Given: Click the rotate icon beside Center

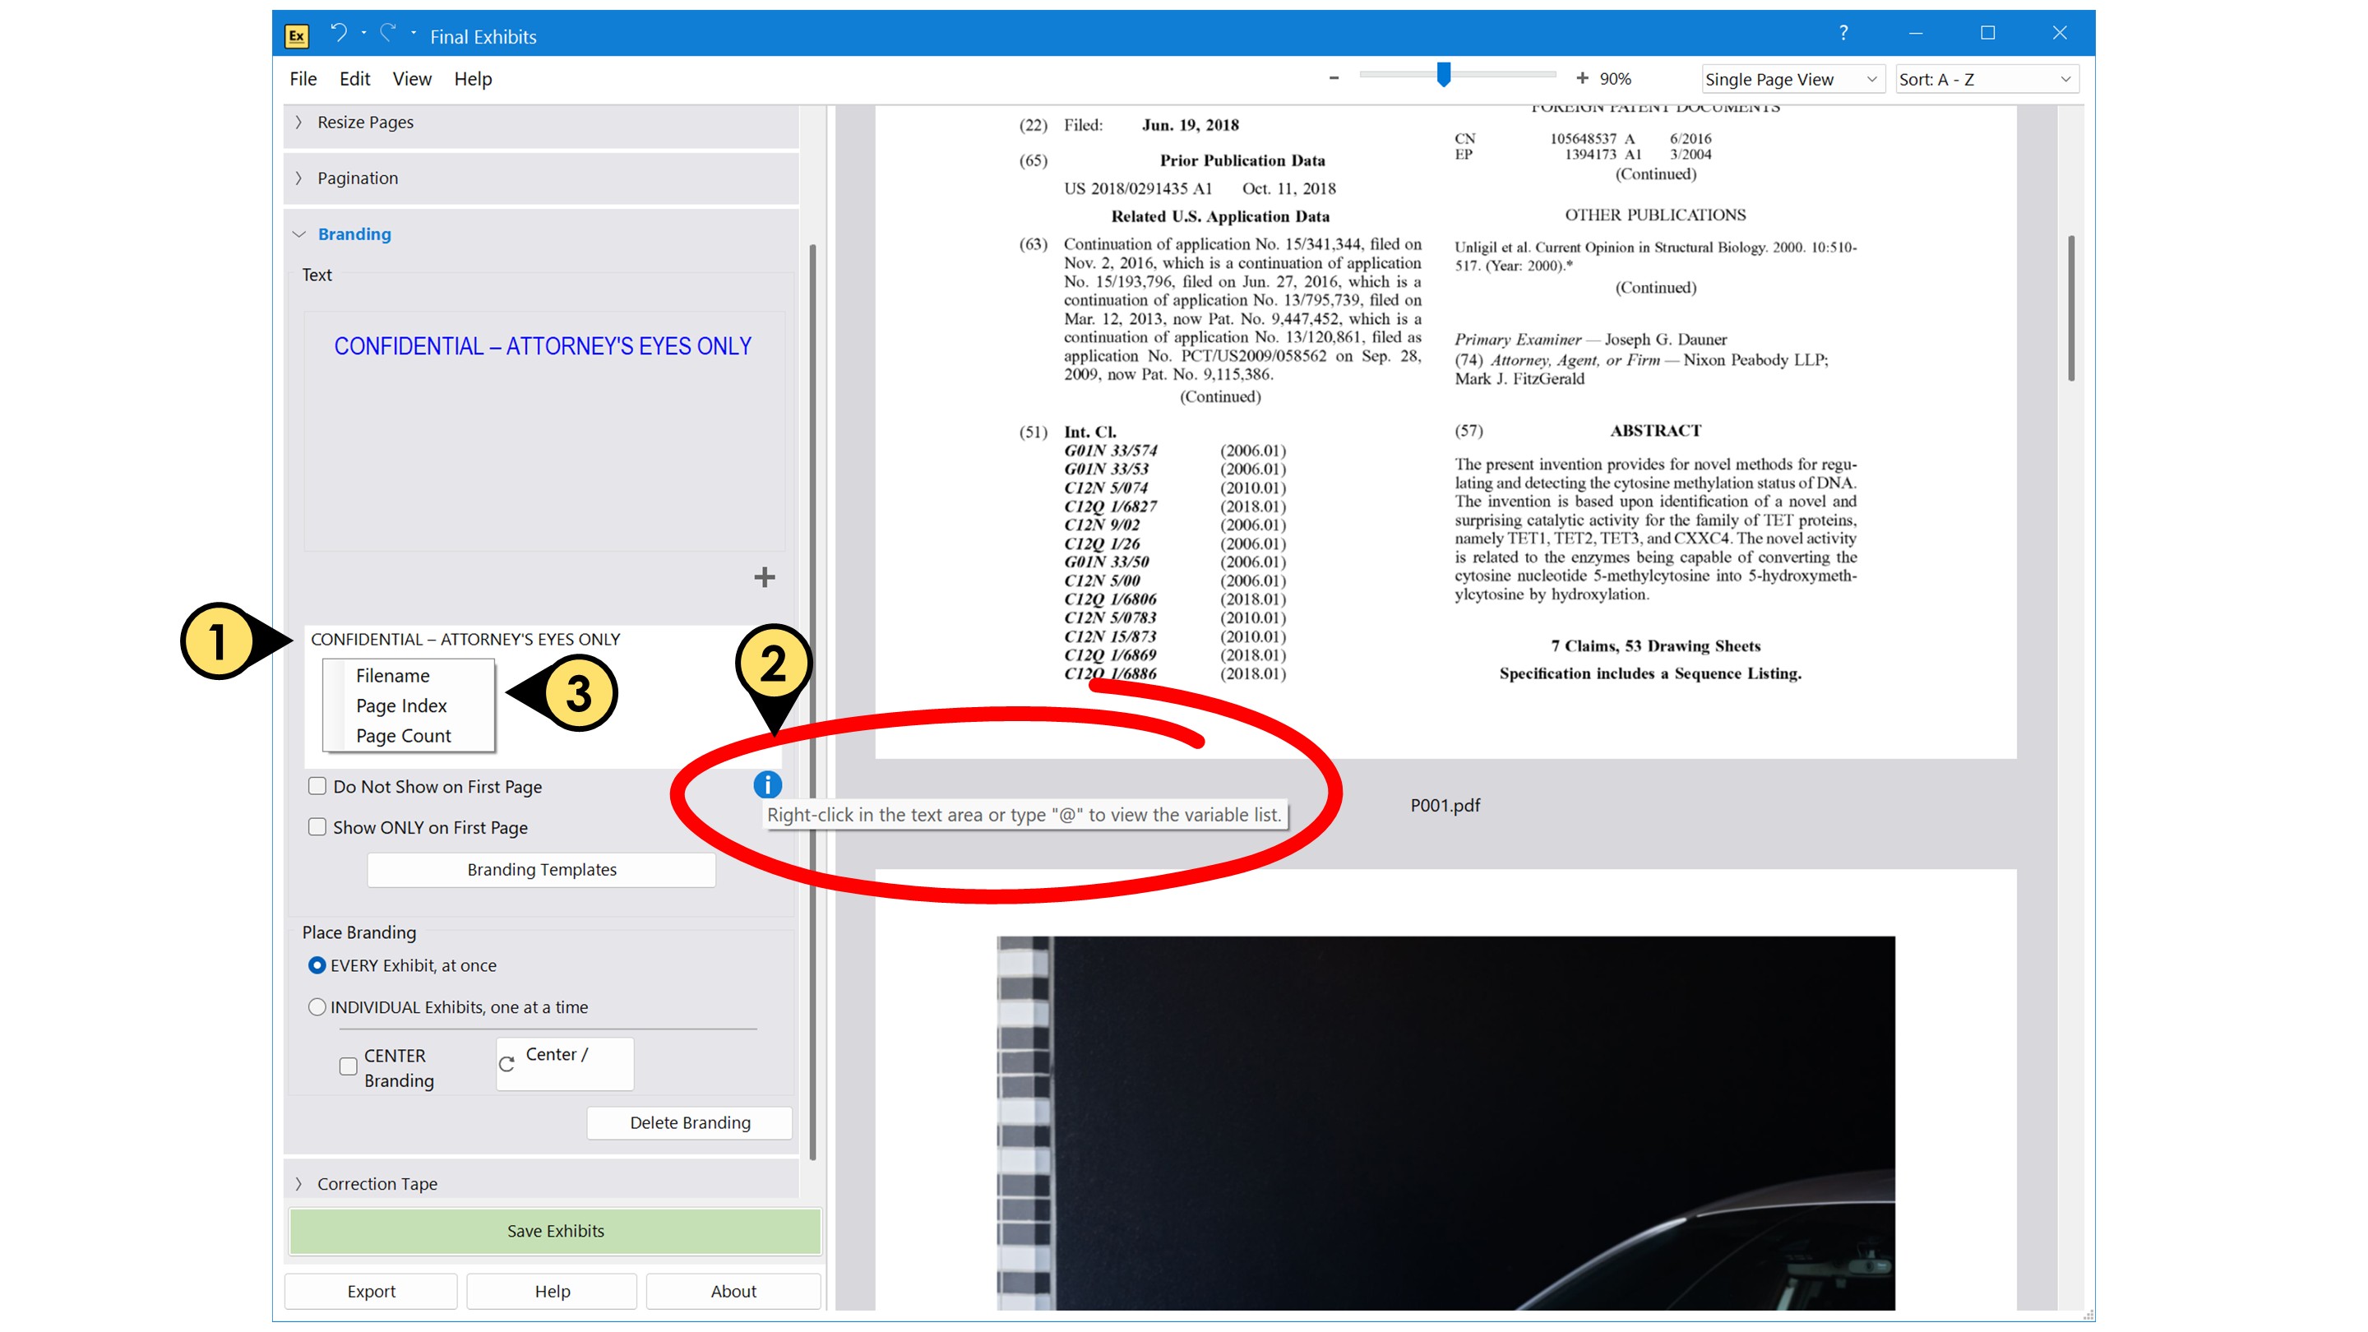Looking at the screenshot, I should (506, 1064).
